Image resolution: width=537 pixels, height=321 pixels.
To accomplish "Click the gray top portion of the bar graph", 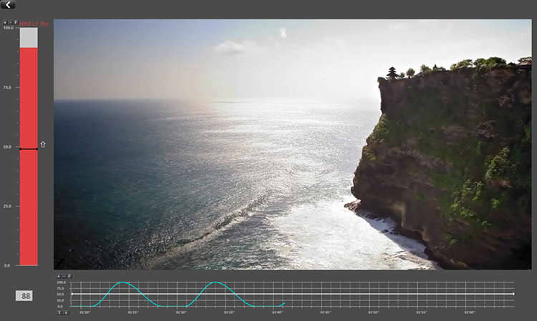I will 29,38.
